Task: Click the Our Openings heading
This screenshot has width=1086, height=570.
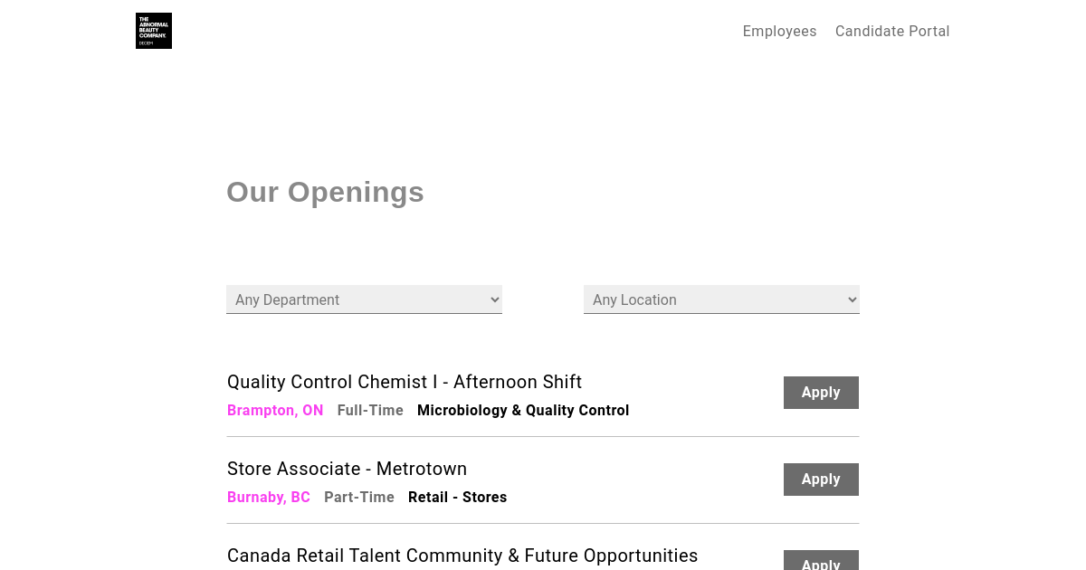Action: click(x=325, y=192)
